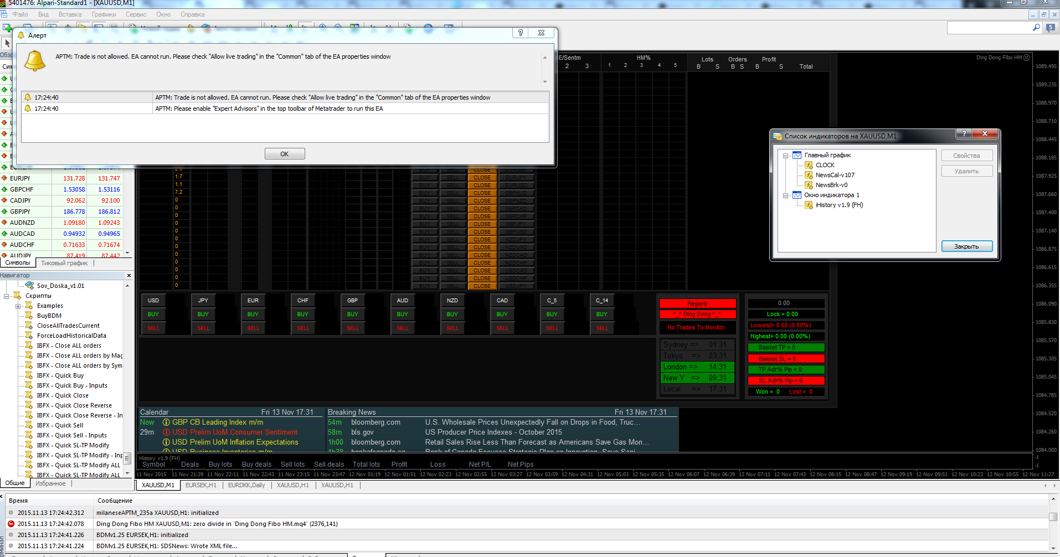Open the Вставка menu
Image resolution: width=1060 pixels, height=557 pixels.
click(x=70, y=14)
